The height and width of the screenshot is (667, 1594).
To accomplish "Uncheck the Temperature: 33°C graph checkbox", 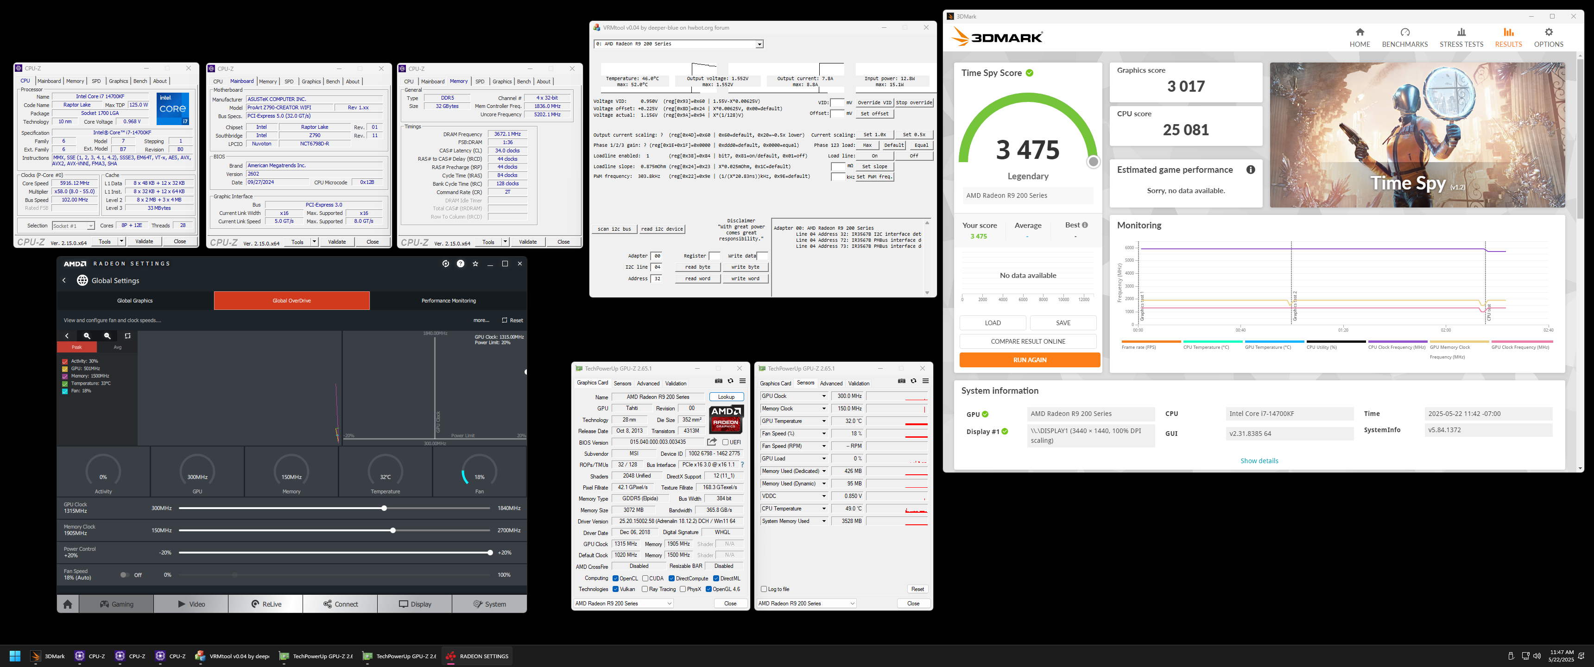I will 65,384.
